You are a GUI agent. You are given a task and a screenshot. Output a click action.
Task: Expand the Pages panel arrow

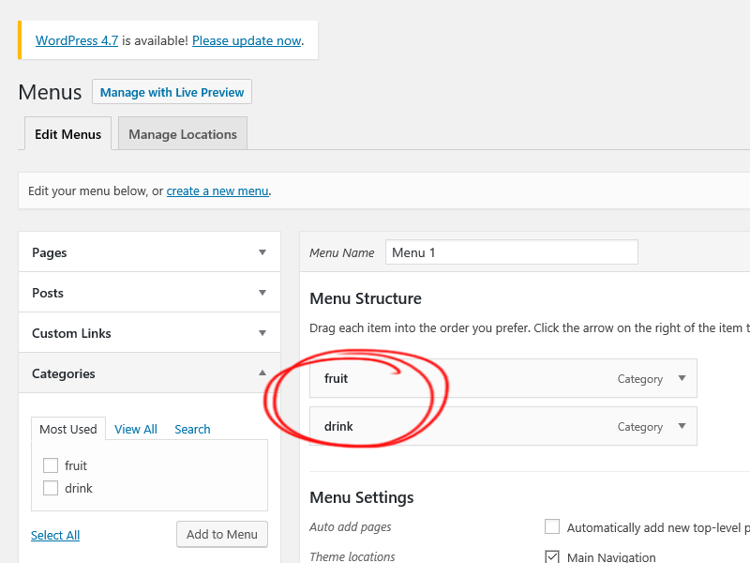[262, 252]
